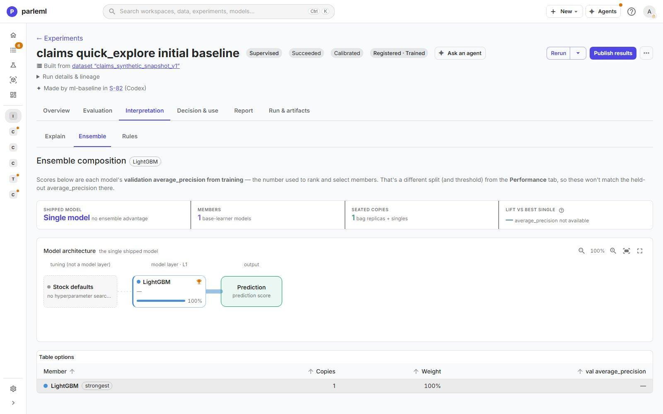Image resolution: width=663 pixels, height=414 pixels.
Task: Click the parleml logo
Action: point(27,12)
